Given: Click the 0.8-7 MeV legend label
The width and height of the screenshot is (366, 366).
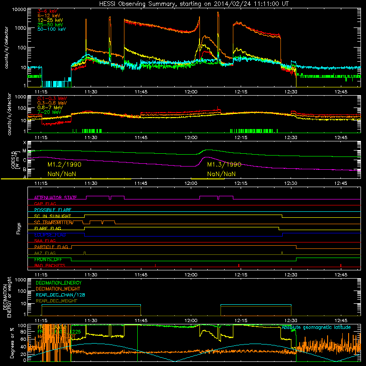Looking at the screenshot, I should (x=50, y=108).
